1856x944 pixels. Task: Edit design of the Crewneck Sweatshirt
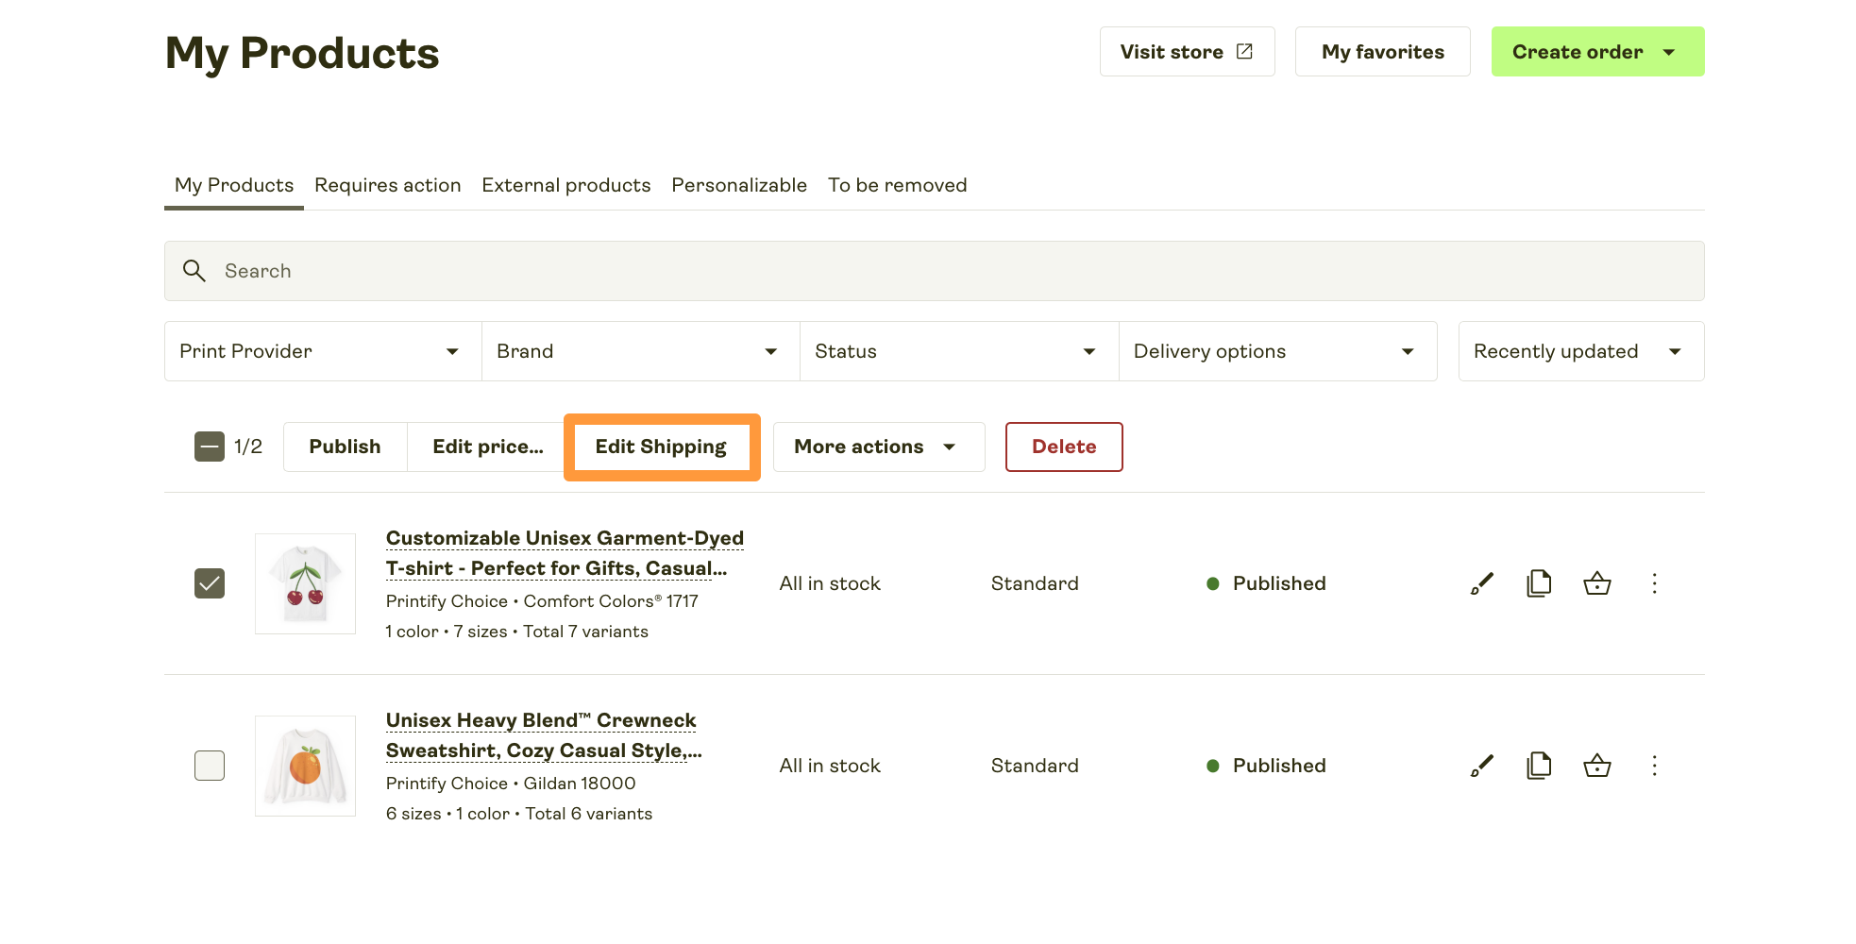[1480, 766]
